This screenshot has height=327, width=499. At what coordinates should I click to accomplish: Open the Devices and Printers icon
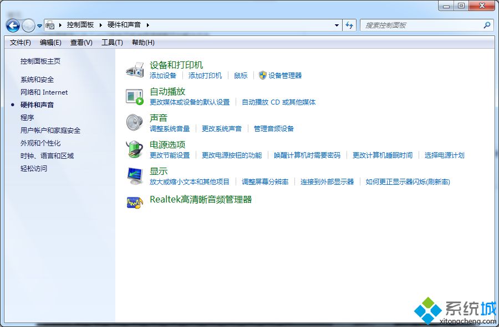135,70
